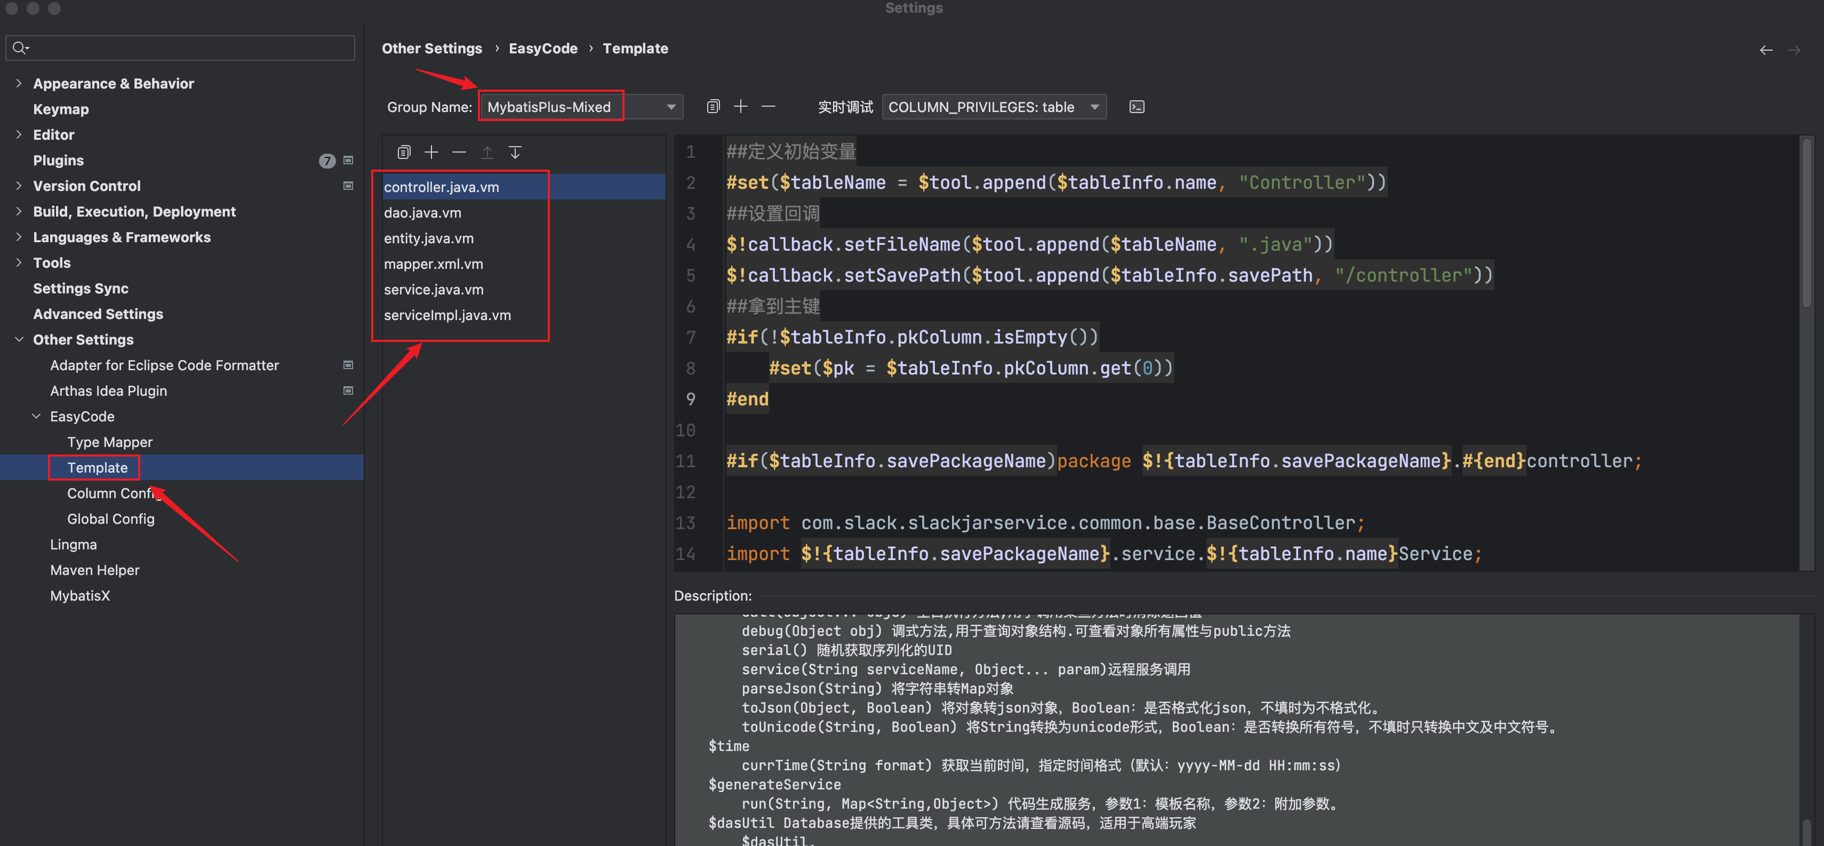
Task: Navigate back with the left arrow
Action: click(1766, 50)
